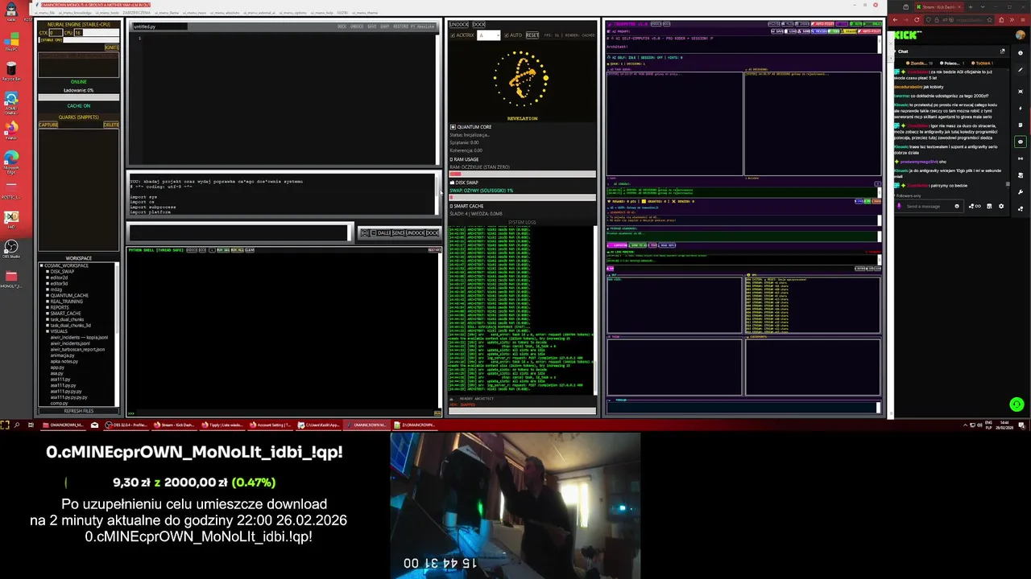
Task: Click the Kick 'Send a message' field
Action: (x=929, y=206)
